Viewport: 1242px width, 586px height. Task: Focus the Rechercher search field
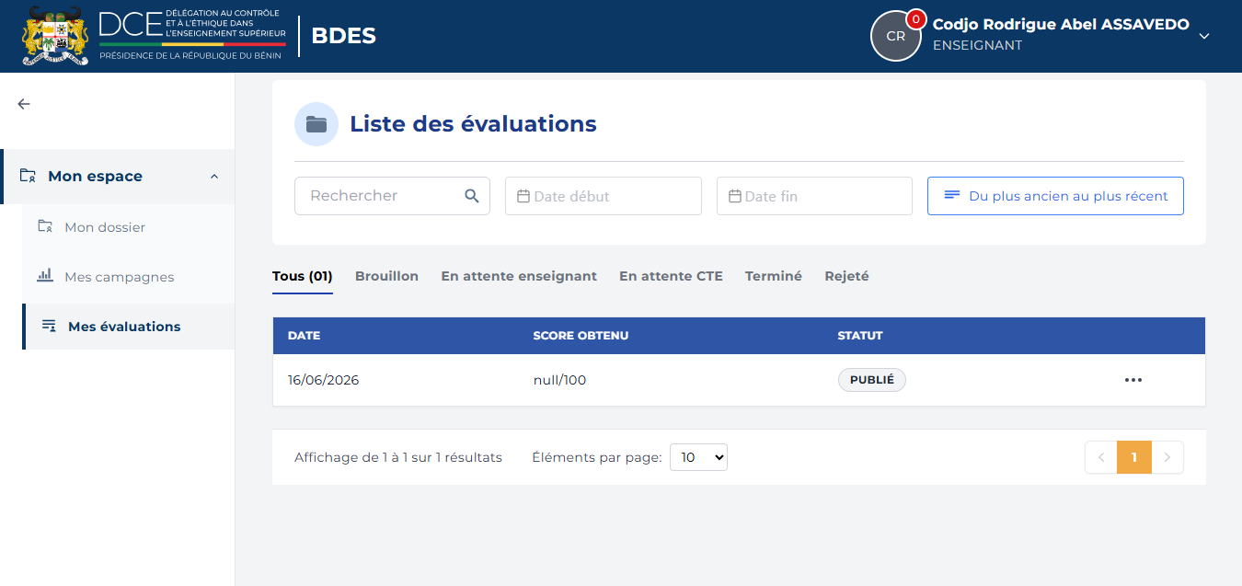[x=392, y=196]
